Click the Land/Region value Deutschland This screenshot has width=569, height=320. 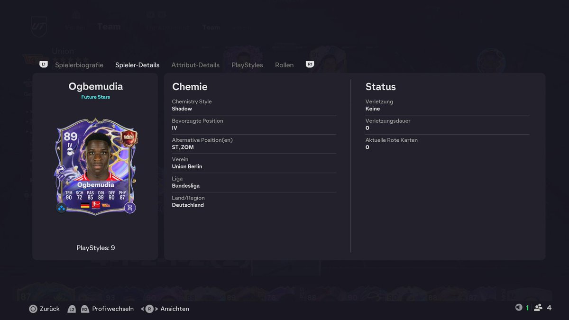point(188,205)
